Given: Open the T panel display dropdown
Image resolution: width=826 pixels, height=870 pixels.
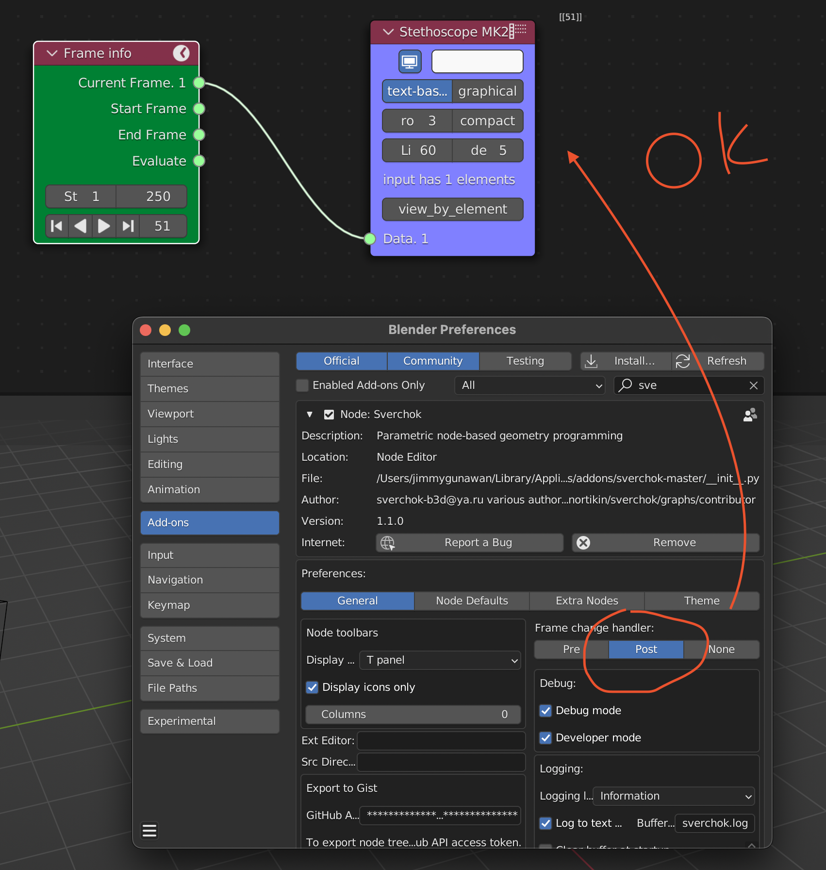Looking at the screenshot, I should 440,660.
